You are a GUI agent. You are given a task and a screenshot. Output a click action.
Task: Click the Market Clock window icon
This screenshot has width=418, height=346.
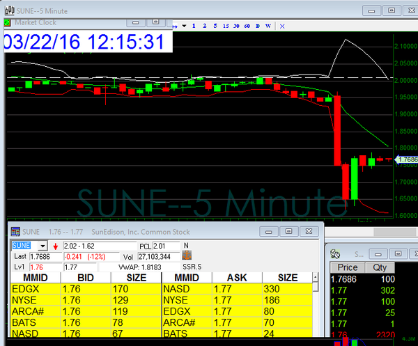(7, 23)
